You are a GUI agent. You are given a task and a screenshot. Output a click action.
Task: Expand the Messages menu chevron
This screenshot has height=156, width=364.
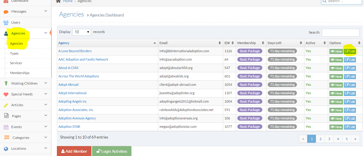coord(46,11)
